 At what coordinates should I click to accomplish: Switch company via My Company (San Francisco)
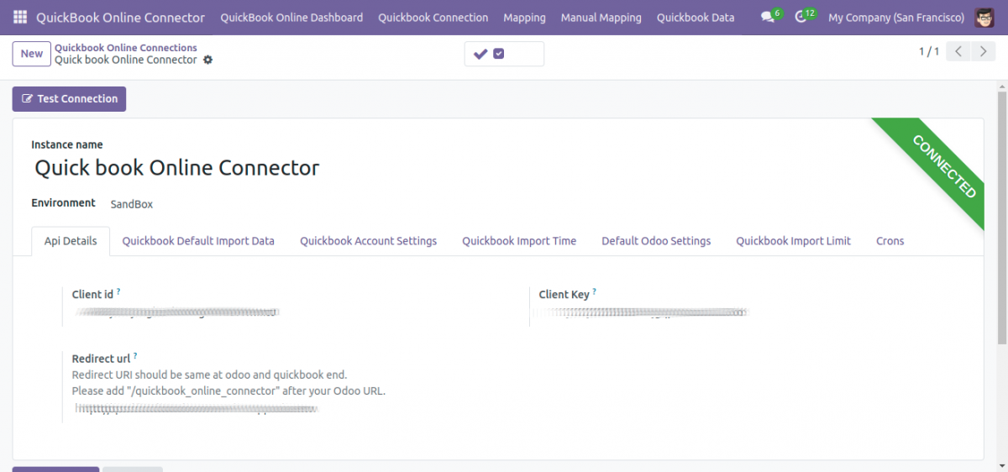[896, 18]
